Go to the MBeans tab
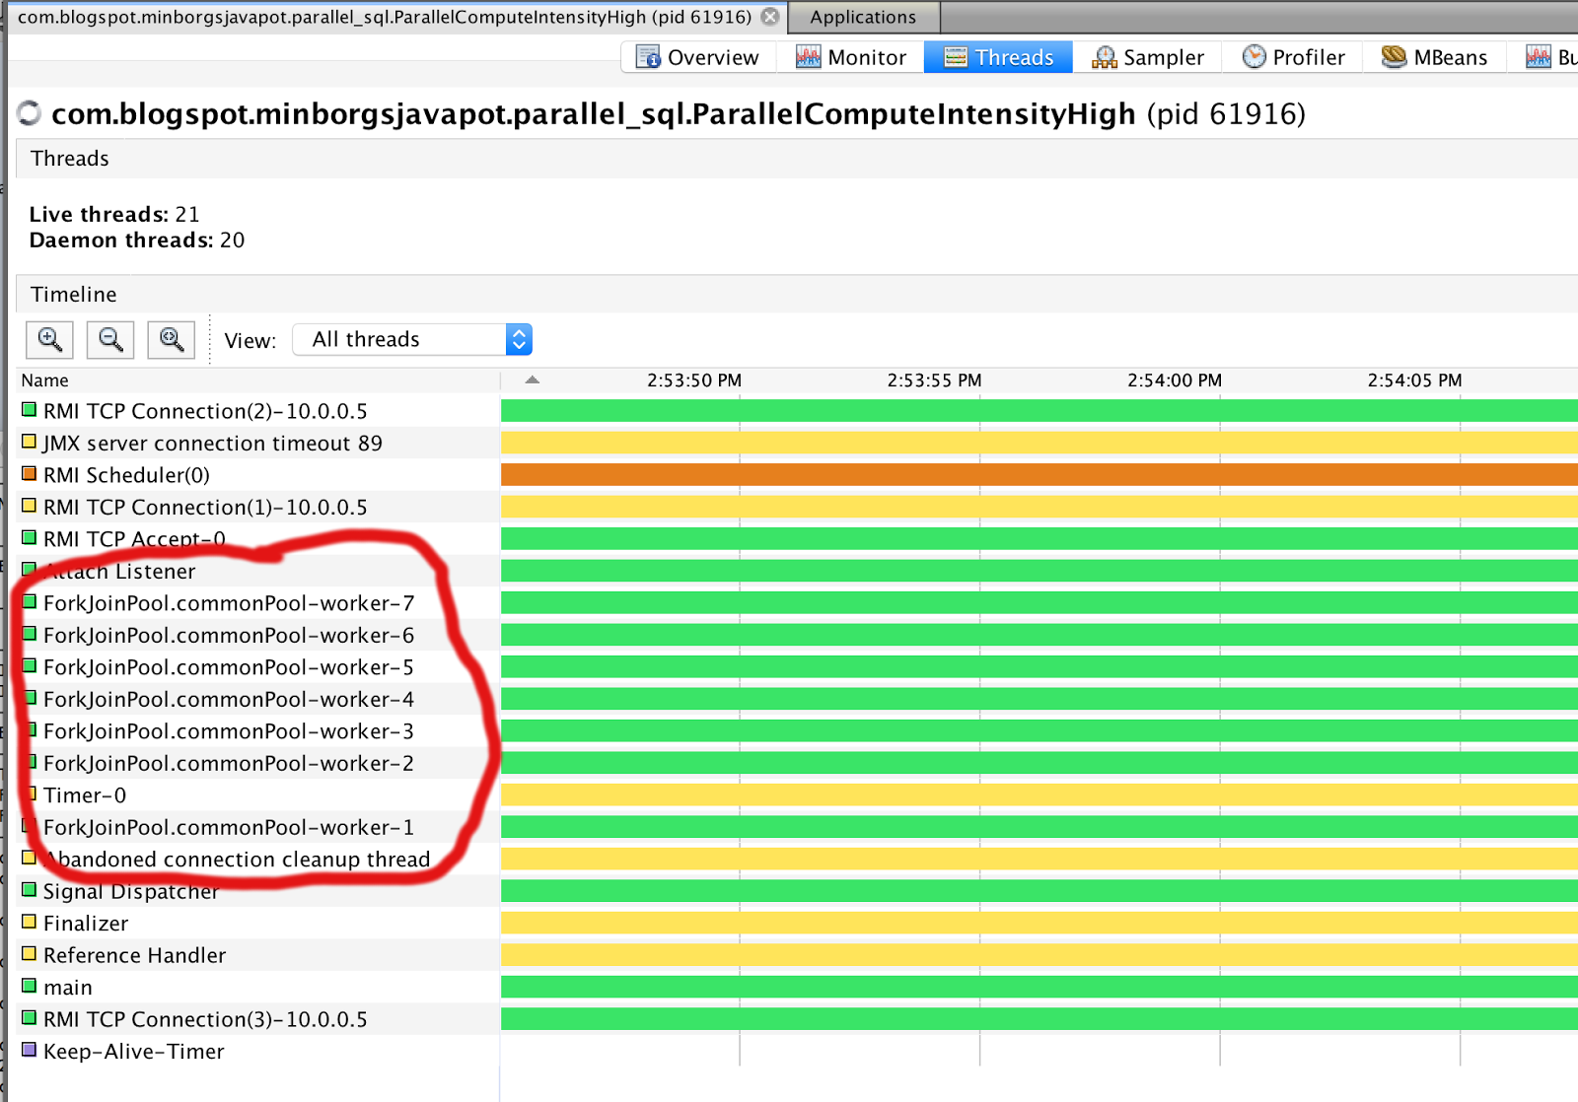 1435,57
